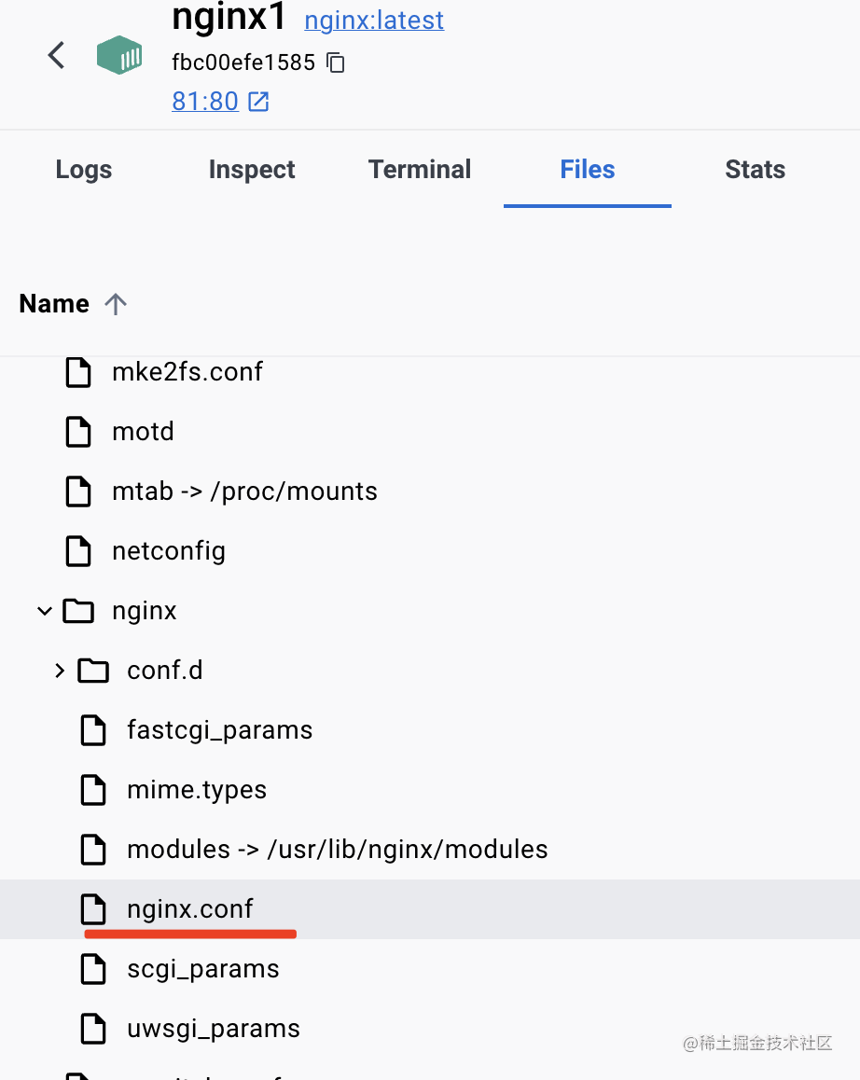Open the nginx:latest image link

[x=374, y=20]
